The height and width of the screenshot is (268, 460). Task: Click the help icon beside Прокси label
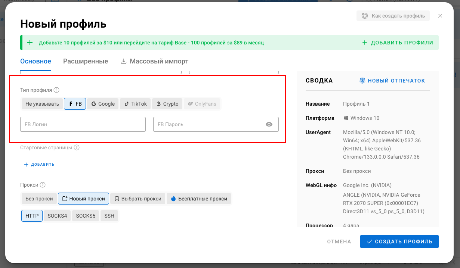43,185
